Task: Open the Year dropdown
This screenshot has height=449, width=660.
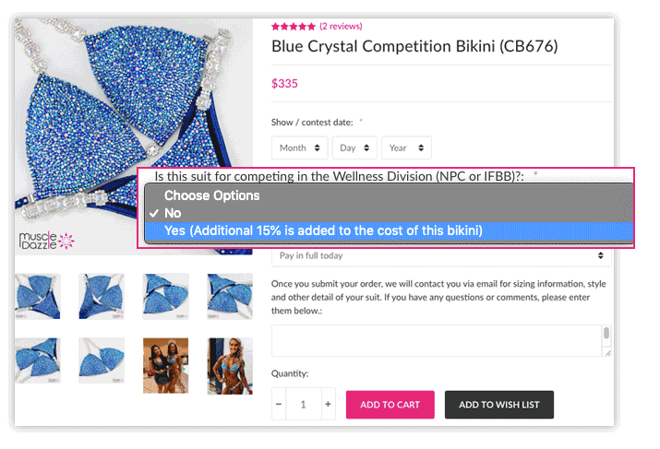Action: pyautogui.click(x=406, y=148)
